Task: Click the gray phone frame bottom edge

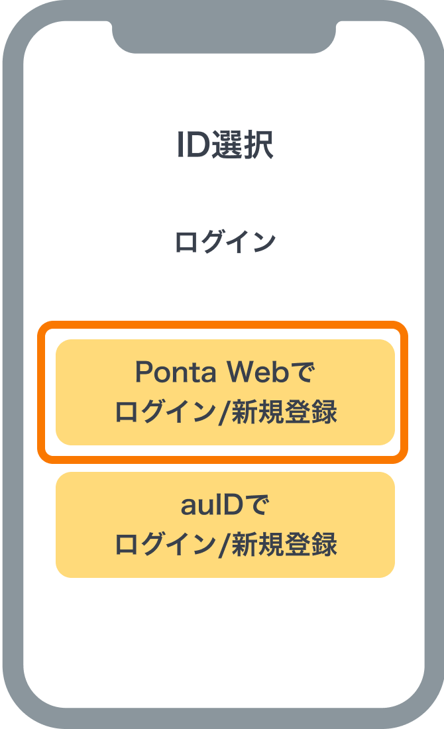Action: click(223, 718)
